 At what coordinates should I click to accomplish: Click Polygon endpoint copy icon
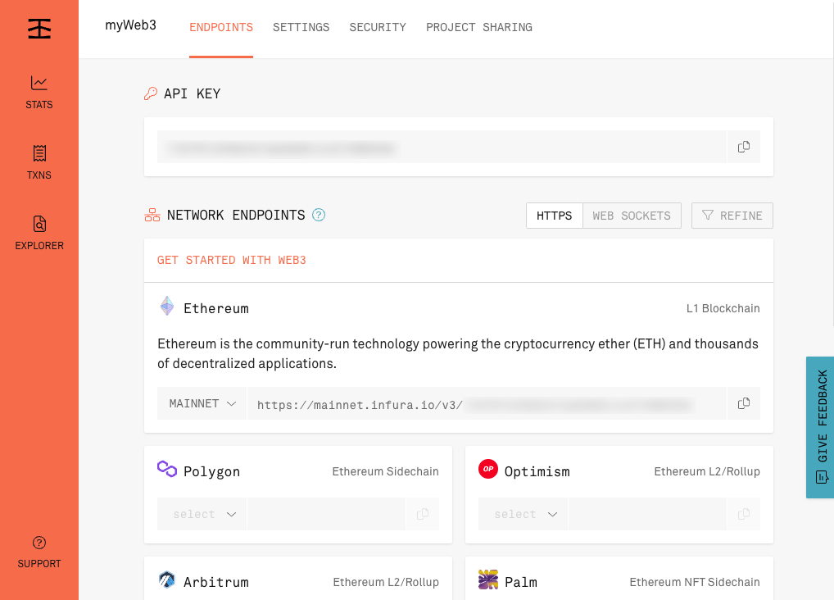pos(423,514)
